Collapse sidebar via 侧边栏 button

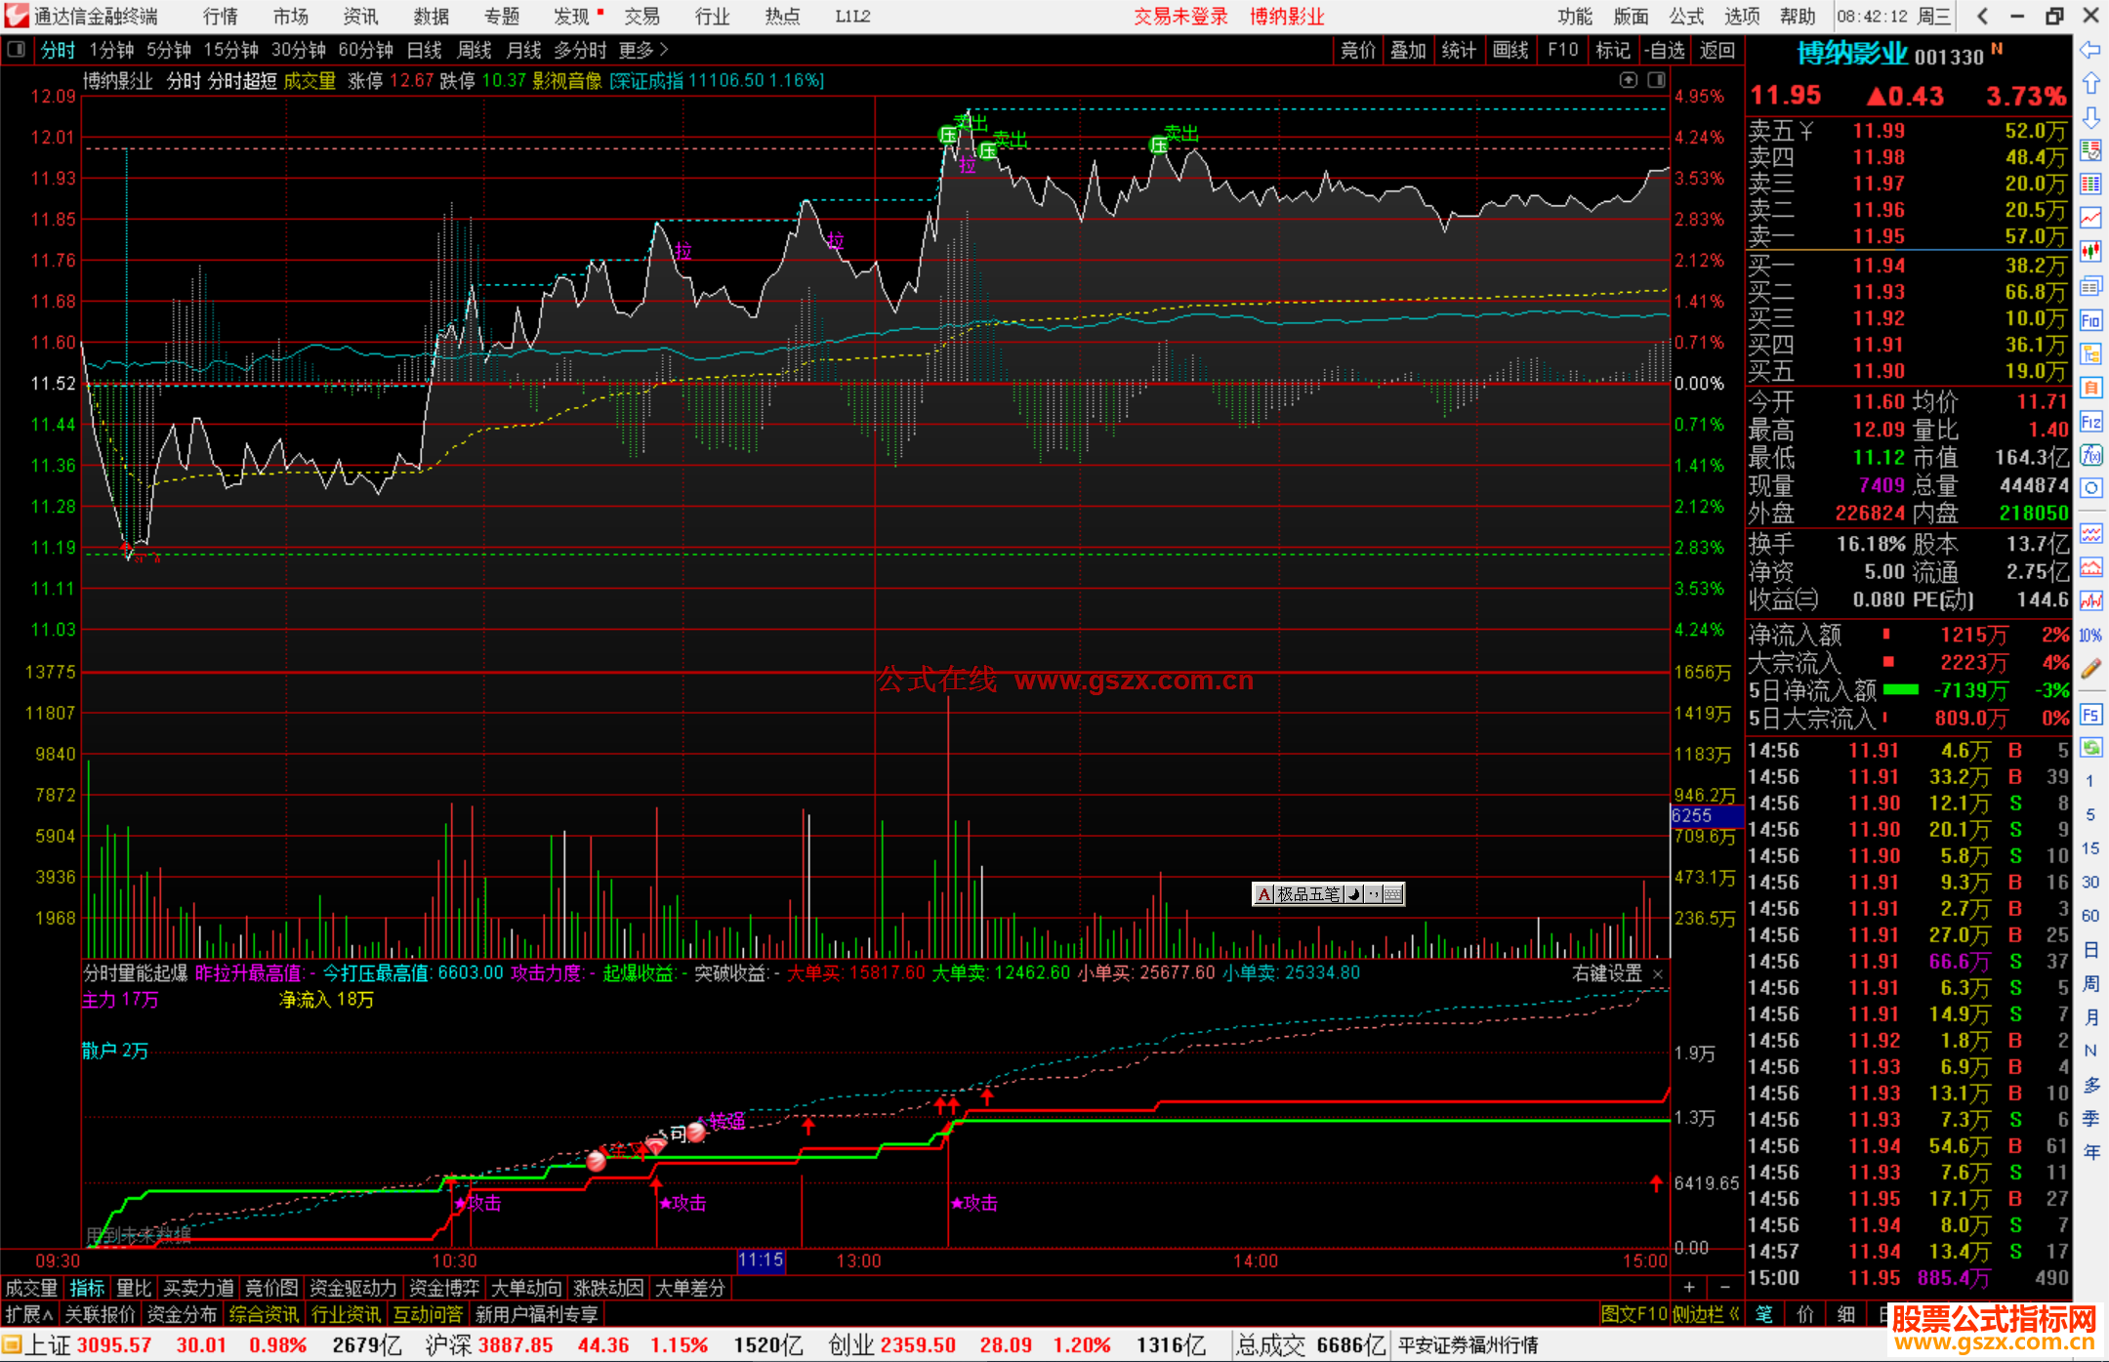pos(1706,1314)
